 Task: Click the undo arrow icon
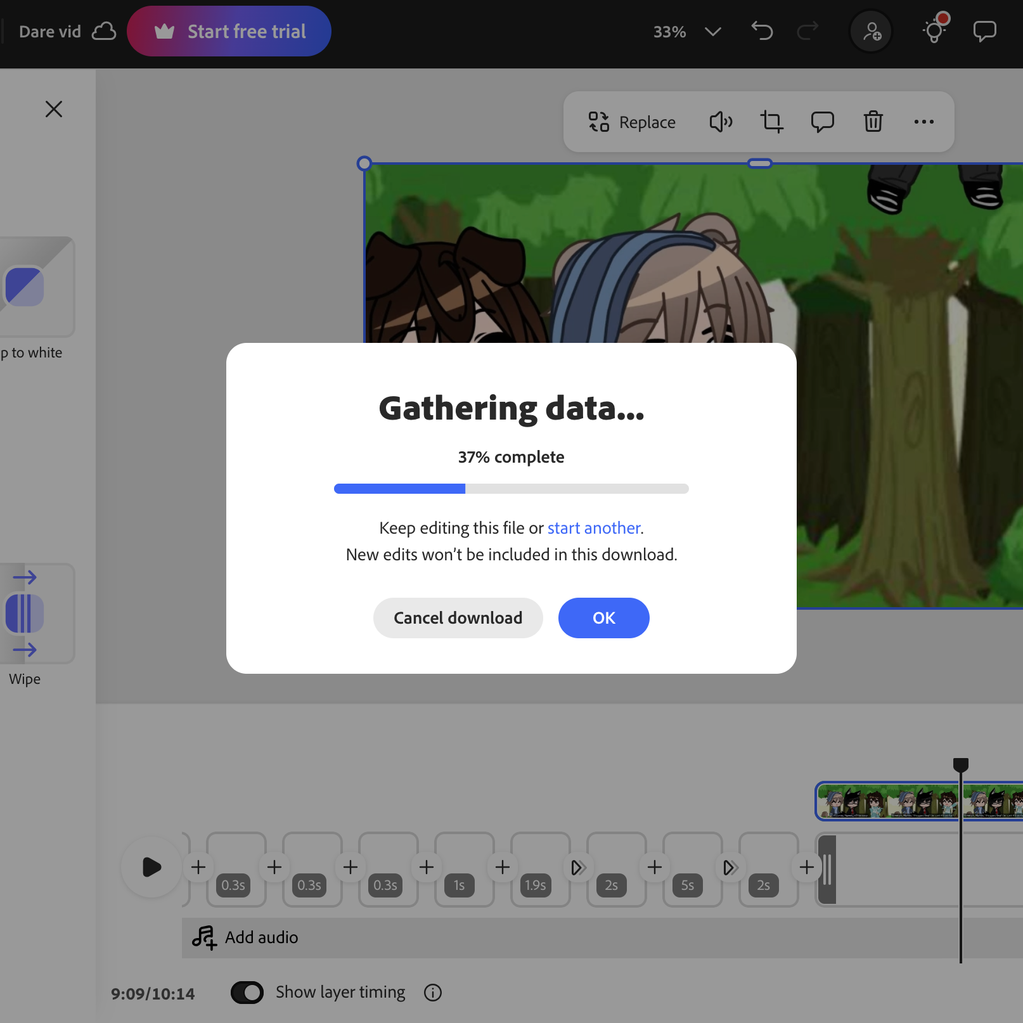762,31
